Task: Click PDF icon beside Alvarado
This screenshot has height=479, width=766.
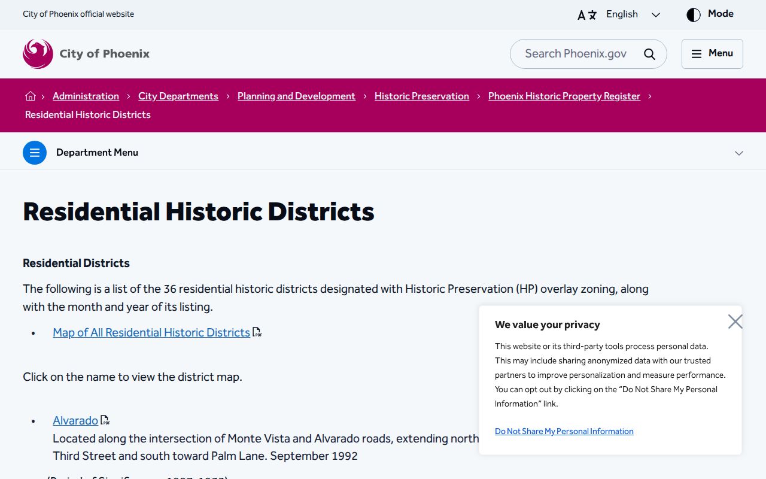Action: point(105,420)
